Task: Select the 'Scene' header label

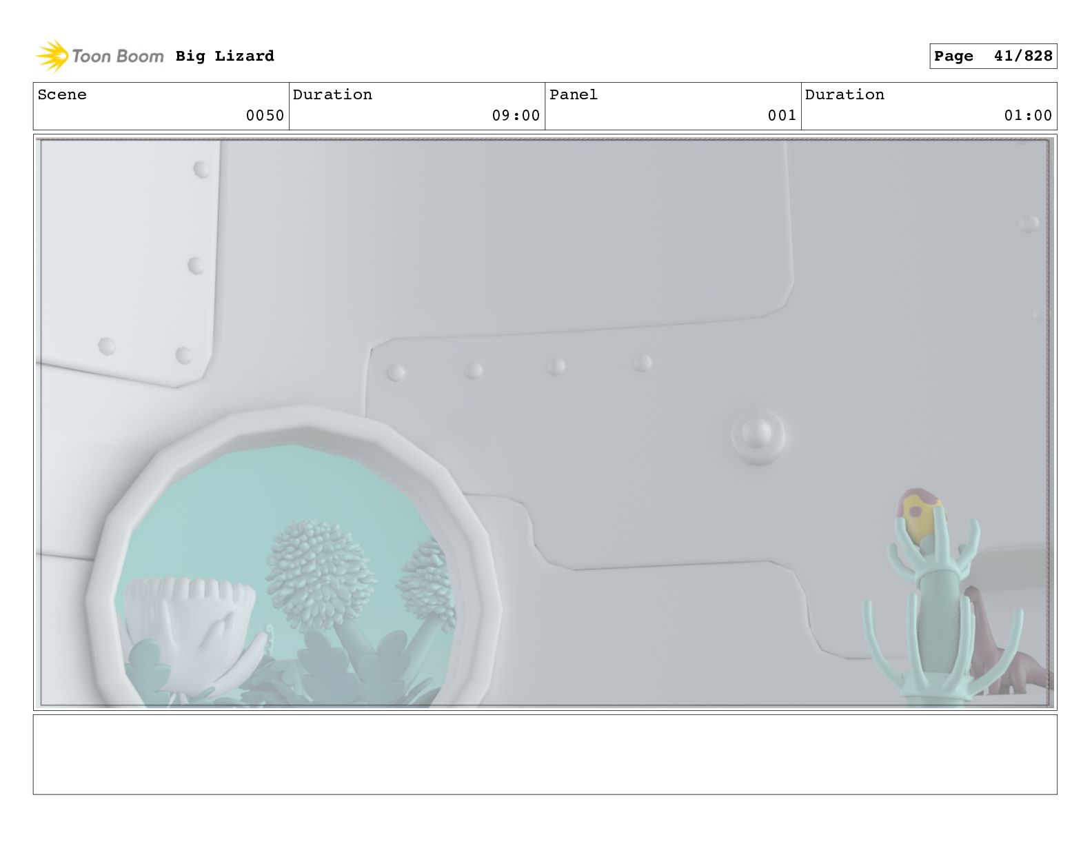Action: coord(62,94)
